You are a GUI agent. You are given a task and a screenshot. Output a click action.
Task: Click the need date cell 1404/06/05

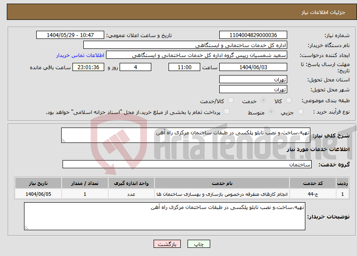(x=38, y=194)
